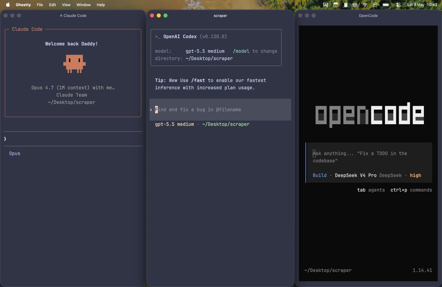The image size is (442, 287).
Task: Click the '/model' command text
Action: click(241, 51)
